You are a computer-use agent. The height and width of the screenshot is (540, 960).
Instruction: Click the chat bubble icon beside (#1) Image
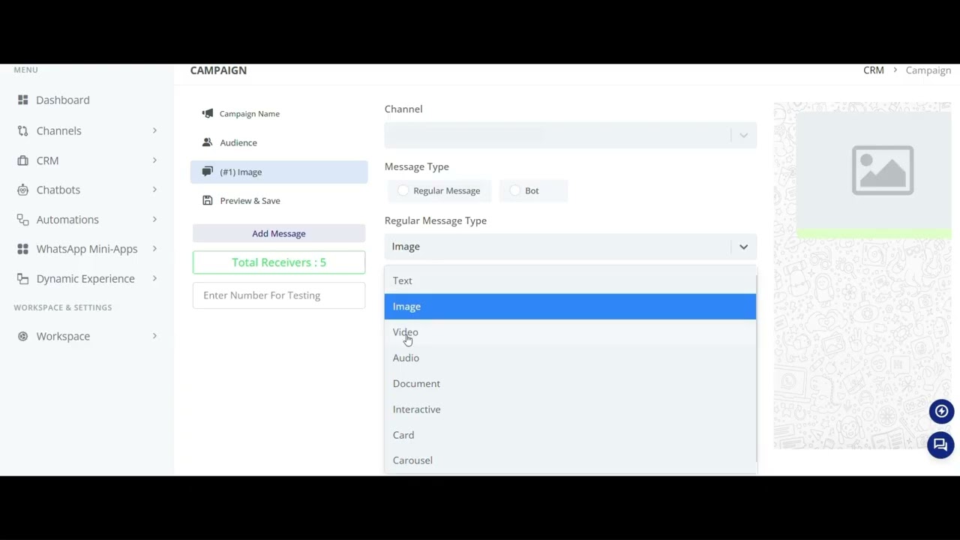coord(208,172)
